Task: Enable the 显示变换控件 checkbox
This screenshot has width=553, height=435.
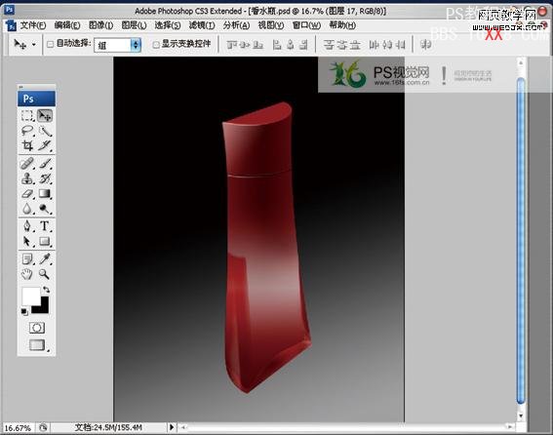Action: [x=156, y=45]
